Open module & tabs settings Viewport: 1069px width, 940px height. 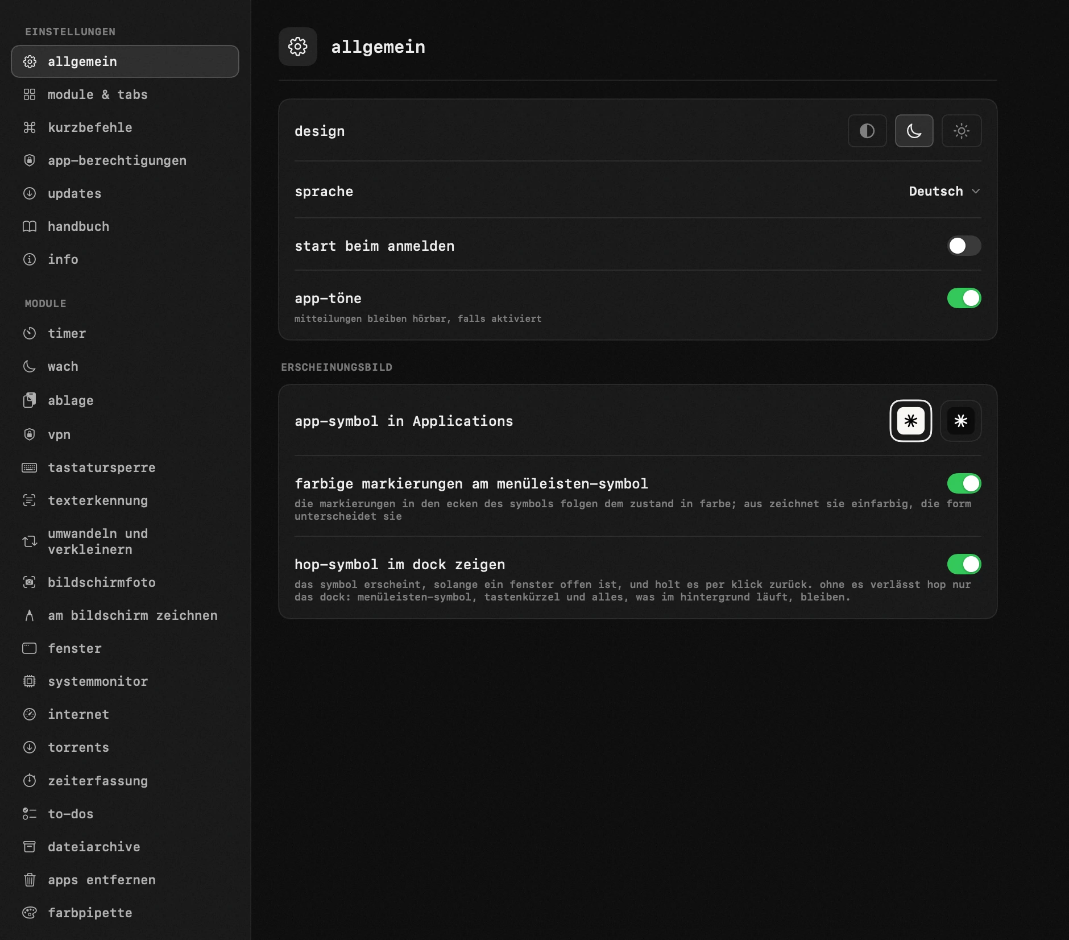(x=125, y=94)
